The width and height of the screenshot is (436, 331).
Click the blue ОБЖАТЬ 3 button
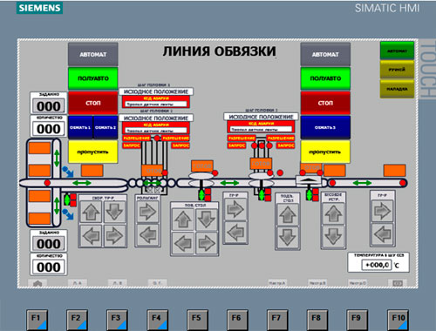tap(325, 127)
